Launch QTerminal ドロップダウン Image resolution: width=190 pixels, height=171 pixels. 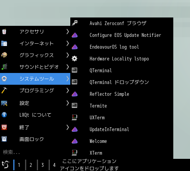coord(122,82)
